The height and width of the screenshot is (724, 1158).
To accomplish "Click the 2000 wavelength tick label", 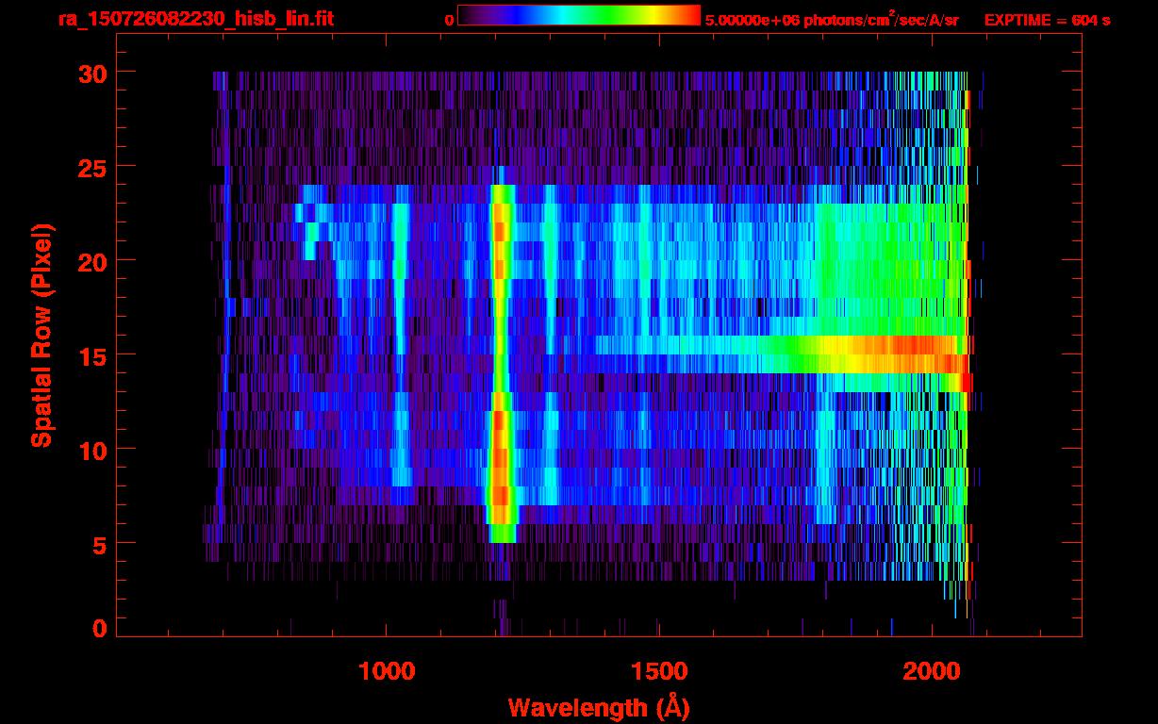I will [931, 671].
